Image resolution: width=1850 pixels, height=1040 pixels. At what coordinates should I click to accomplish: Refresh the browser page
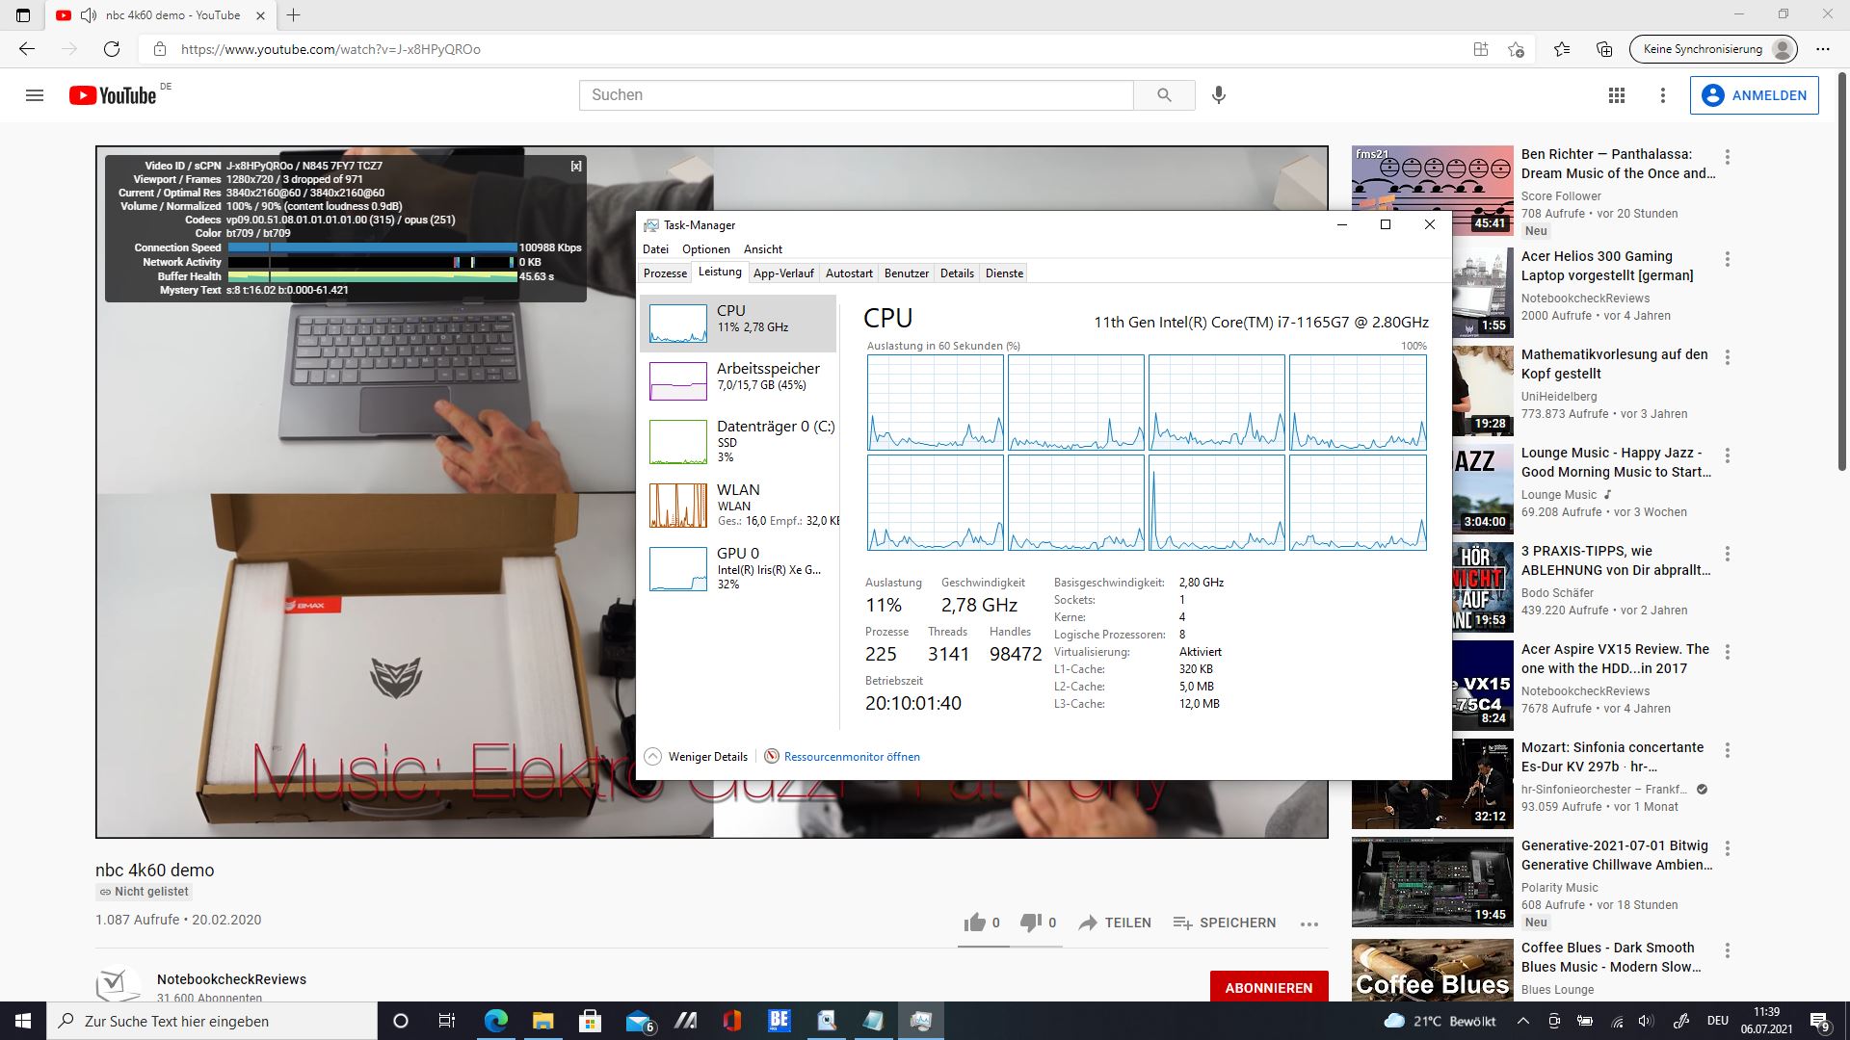(x=112, y=49)
